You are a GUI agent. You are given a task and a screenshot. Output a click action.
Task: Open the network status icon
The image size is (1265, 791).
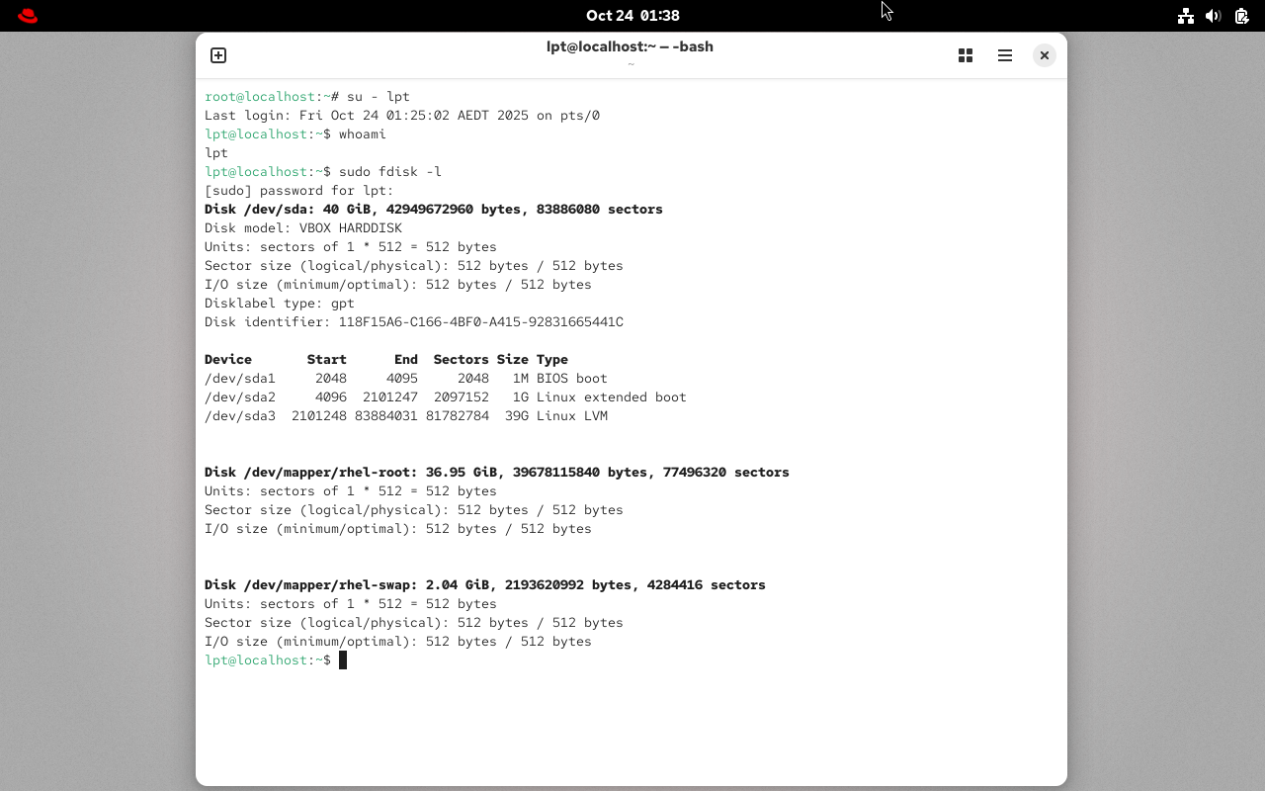[1185, 16]
